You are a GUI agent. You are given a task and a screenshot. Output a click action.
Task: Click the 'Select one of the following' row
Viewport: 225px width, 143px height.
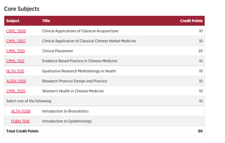point(105,101)
